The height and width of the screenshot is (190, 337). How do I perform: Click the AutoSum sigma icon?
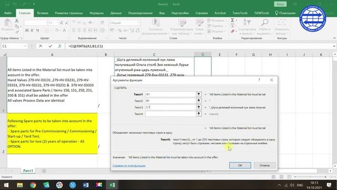[233, 20]
